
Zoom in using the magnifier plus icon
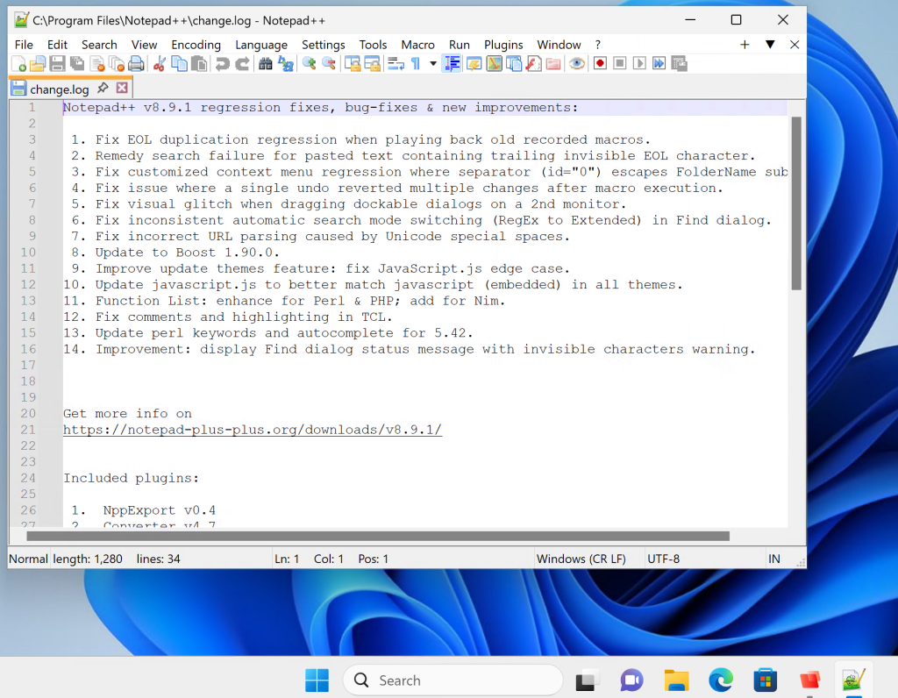pyautogui.click(x=310, y=63)
